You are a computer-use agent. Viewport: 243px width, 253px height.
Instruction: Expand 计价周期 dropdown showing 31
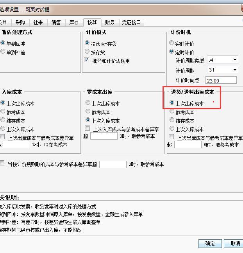coord(223,70)
